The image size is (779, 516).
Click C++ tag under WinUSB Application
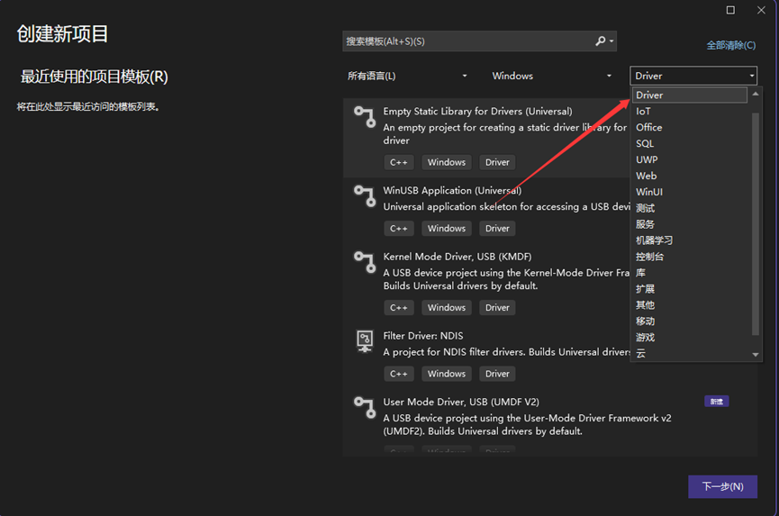[x=398, y=229]
